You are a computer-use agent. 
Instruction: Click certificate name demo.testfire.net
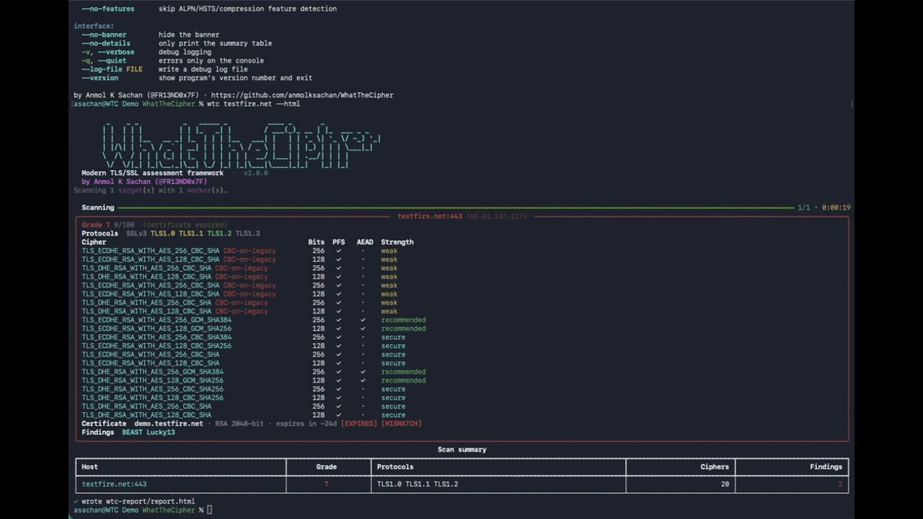[169, 424]
